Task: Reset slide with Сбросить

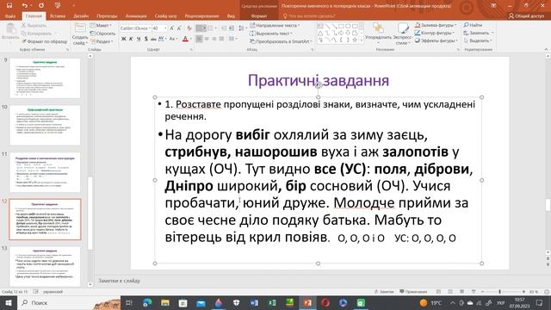Action: [x=102, y=34]
